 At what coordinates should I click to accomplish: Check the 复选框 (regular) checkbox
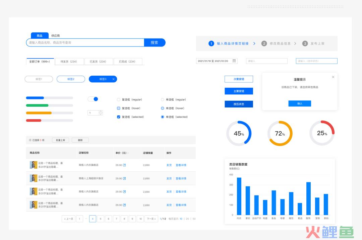tap(118, 99)
